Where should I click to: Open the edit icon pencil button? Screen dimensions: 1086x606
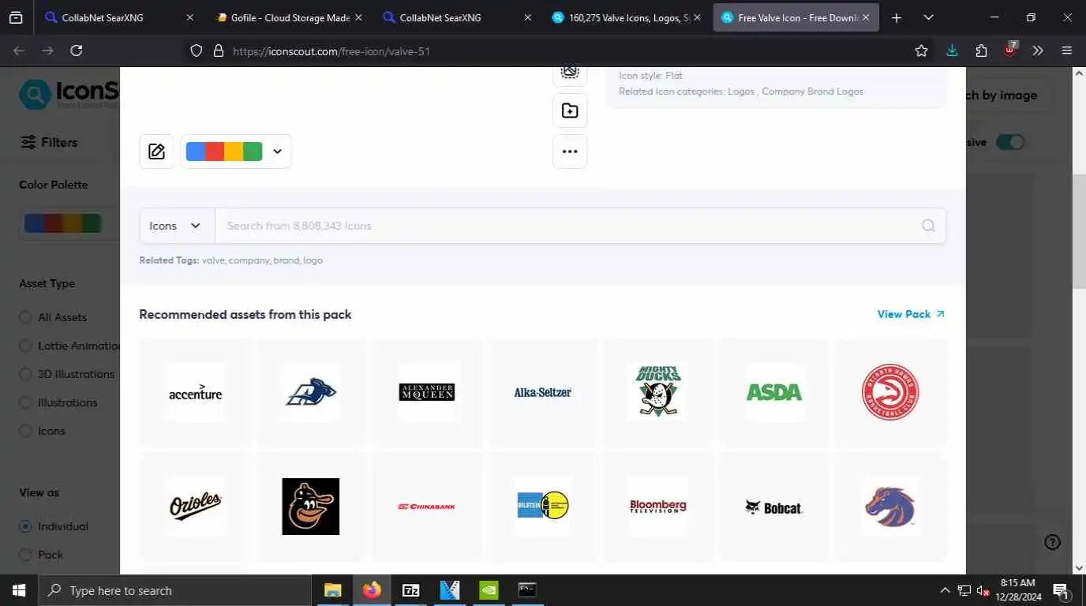[x=156, y=151]
